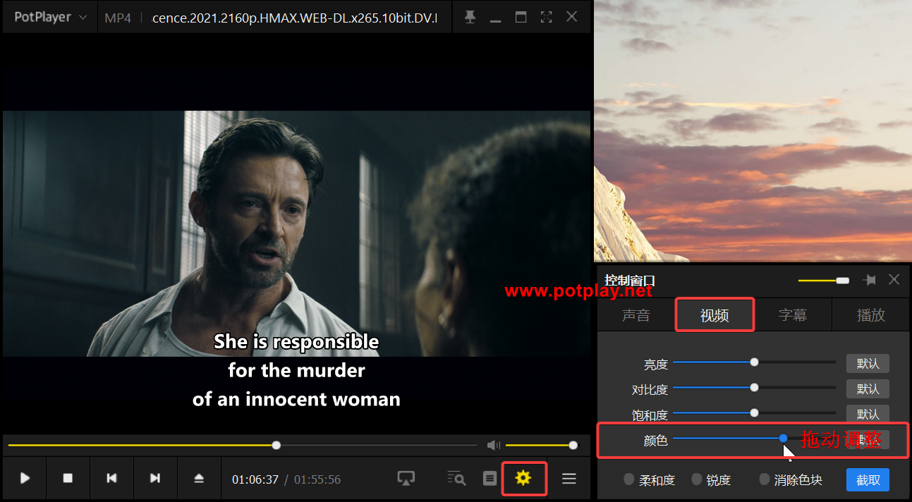This screenshot has height=502, width=912.
Task: Open the screen cast/streaming icon
Action: click(406, 478)
